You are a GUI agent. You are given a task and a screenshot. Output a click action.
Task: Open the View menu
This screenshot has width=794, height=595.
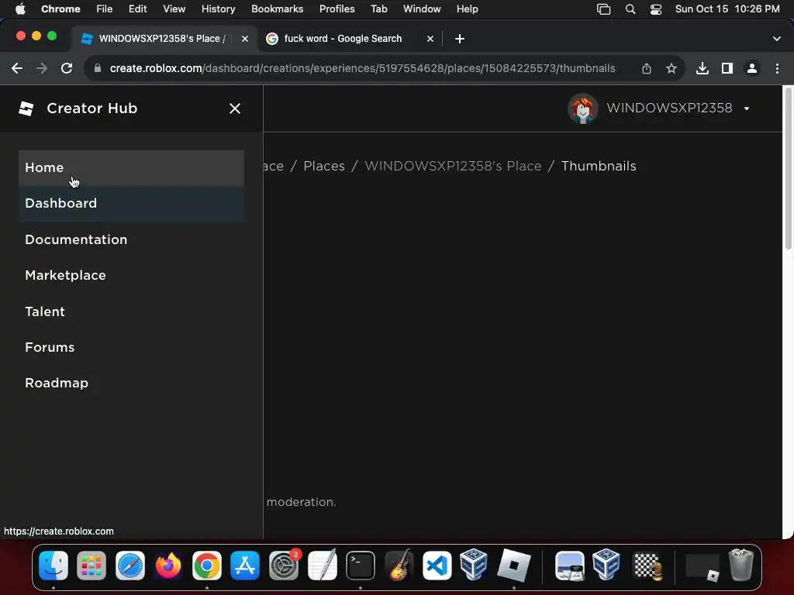[x=174, y=9]
